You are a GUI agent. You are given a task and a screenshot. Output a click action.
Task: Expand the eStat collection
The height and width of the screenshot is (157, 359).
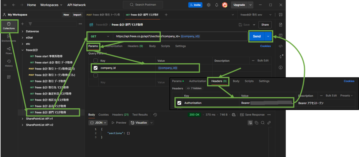point(22,38)
